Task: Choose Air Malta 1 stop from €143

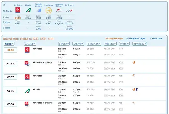Action: tap(18, 17)
